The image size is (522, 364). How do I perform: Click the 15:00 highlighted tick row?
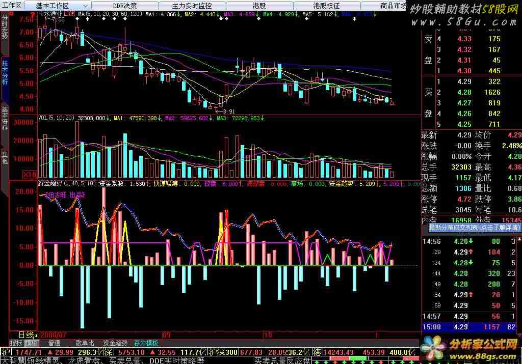pos(469,327)
